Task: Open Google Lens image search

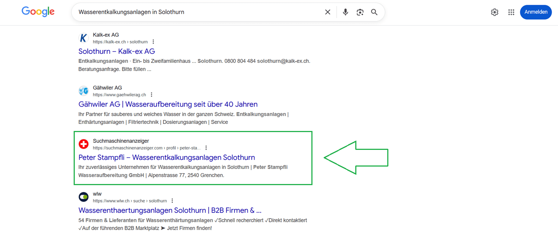Action: pos(360,12)
